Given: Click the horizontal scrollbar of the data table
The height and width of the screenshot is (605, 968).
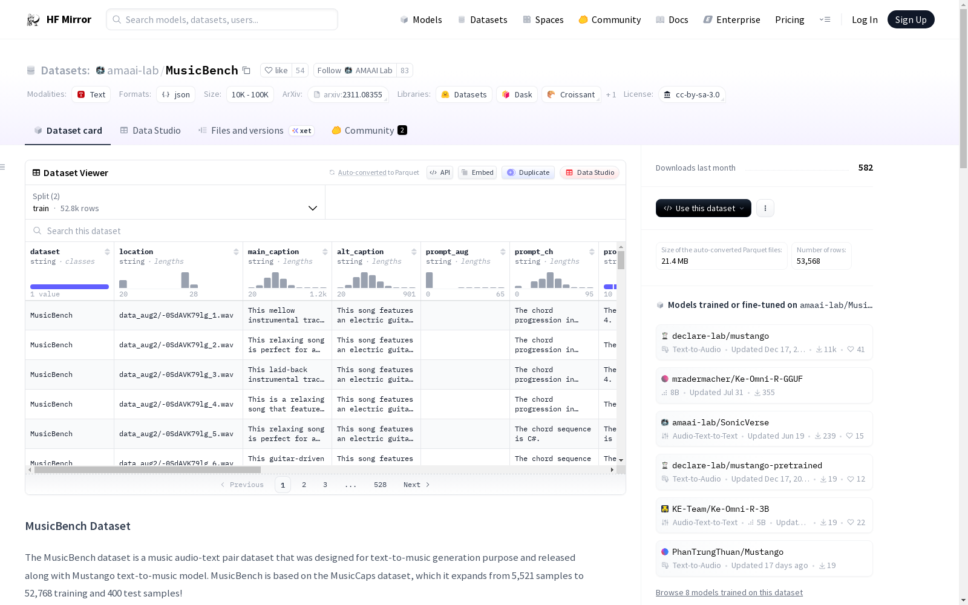Looking at the screenshot, I should tap(148, 469).
